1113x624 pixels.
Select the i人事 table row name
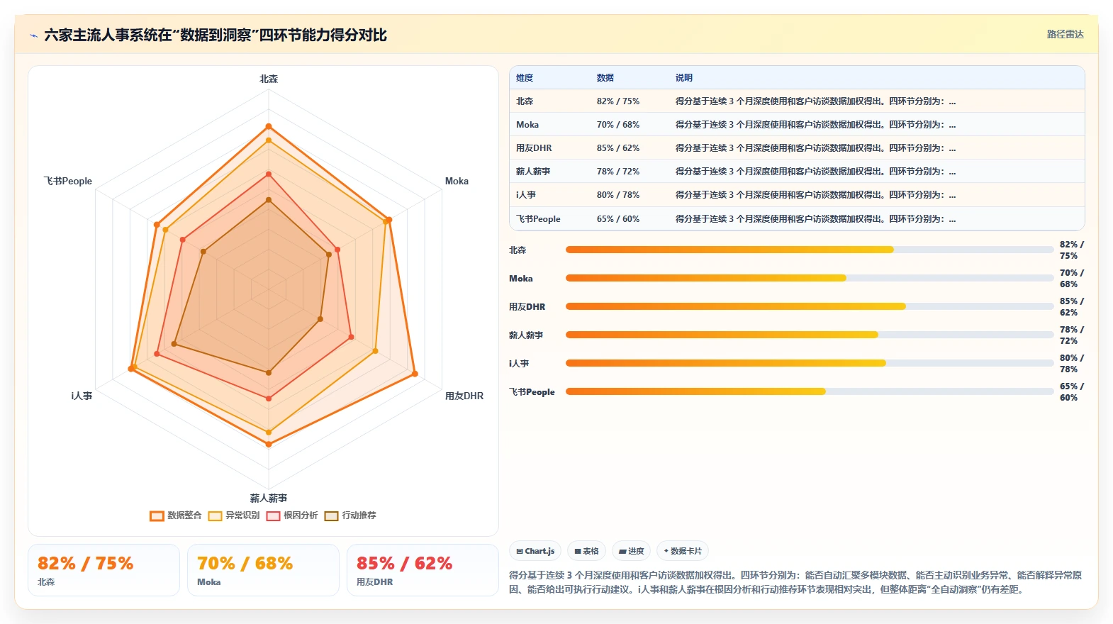[x=526, y=195]
